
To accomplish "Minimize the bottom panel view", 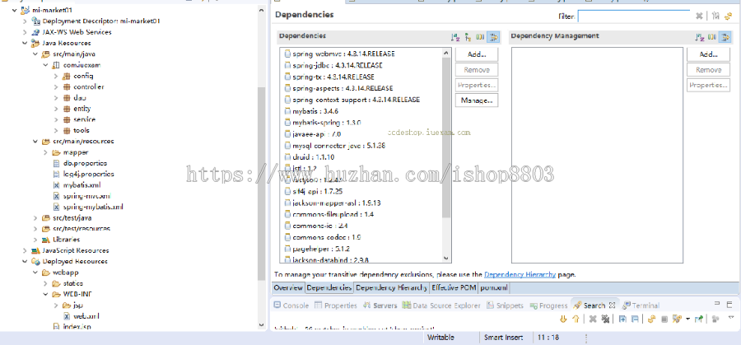I will click(717, 304).
